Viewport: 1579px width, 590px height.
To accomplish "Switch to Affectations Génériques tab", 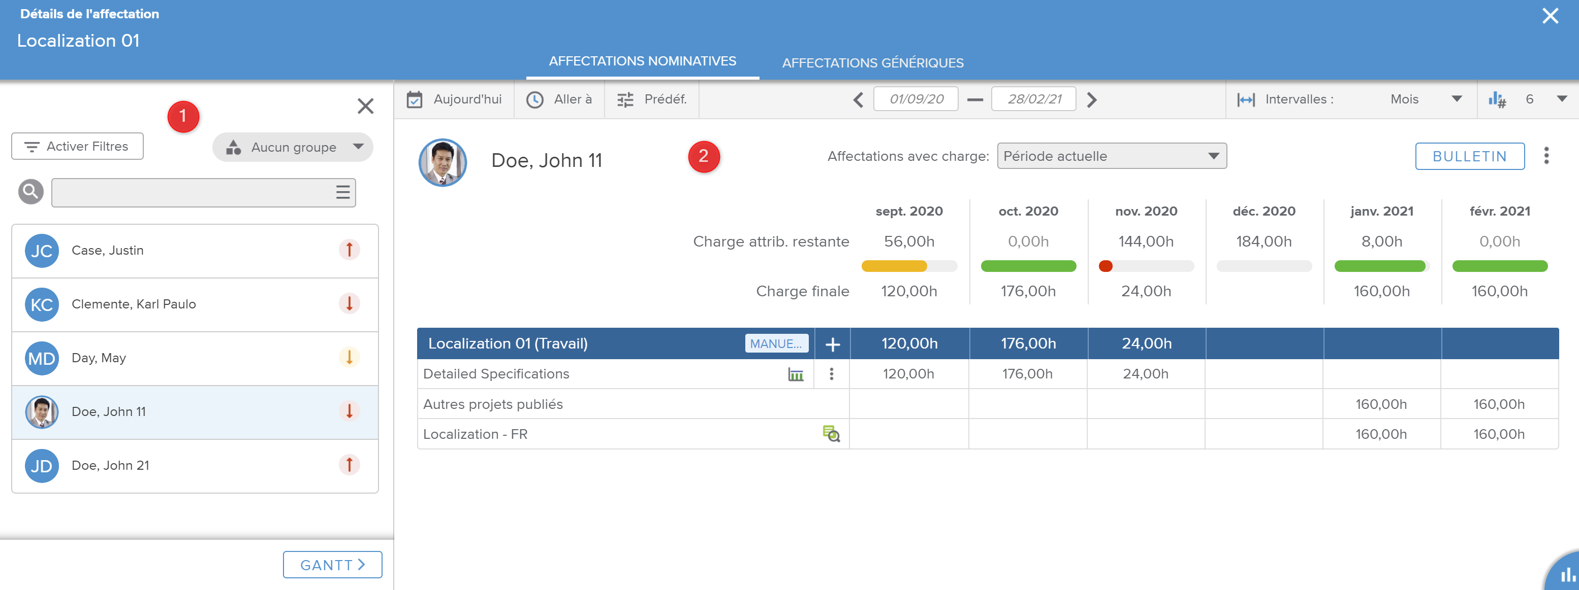I will tap(872, 62).
